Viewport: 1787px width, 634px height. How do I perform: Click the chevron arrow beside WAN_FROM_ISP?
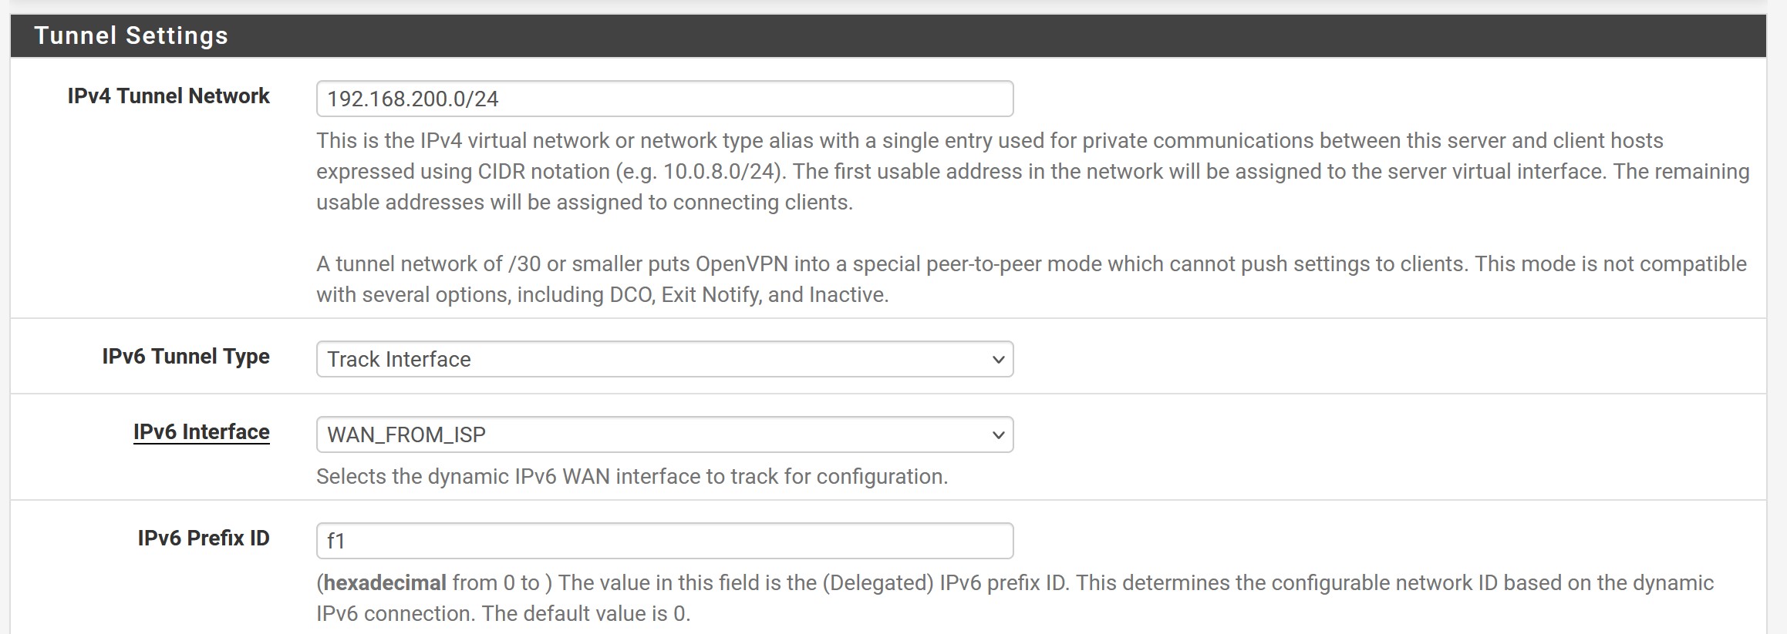pos(998,435)
